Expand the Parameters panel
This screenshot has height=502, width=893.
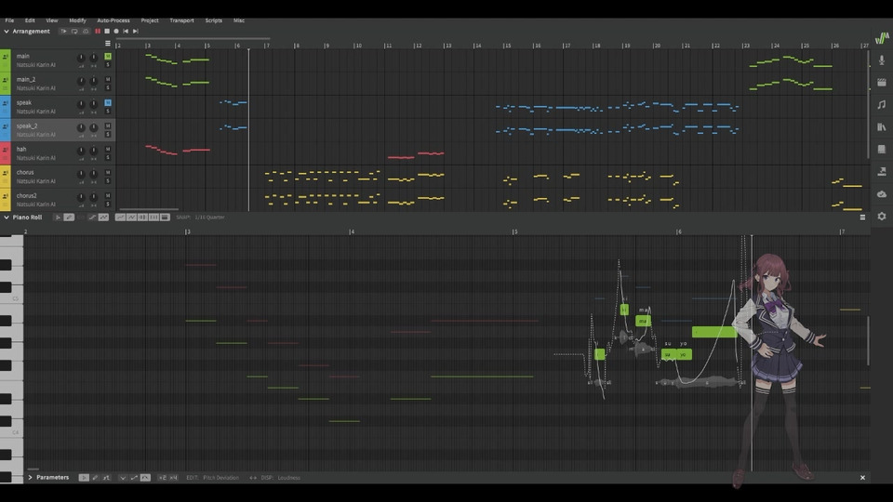coord(30,477)
